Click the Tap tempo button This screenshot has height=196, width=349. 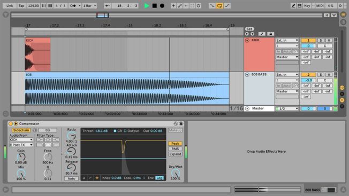pyautogui.click(x=21, y=6)
